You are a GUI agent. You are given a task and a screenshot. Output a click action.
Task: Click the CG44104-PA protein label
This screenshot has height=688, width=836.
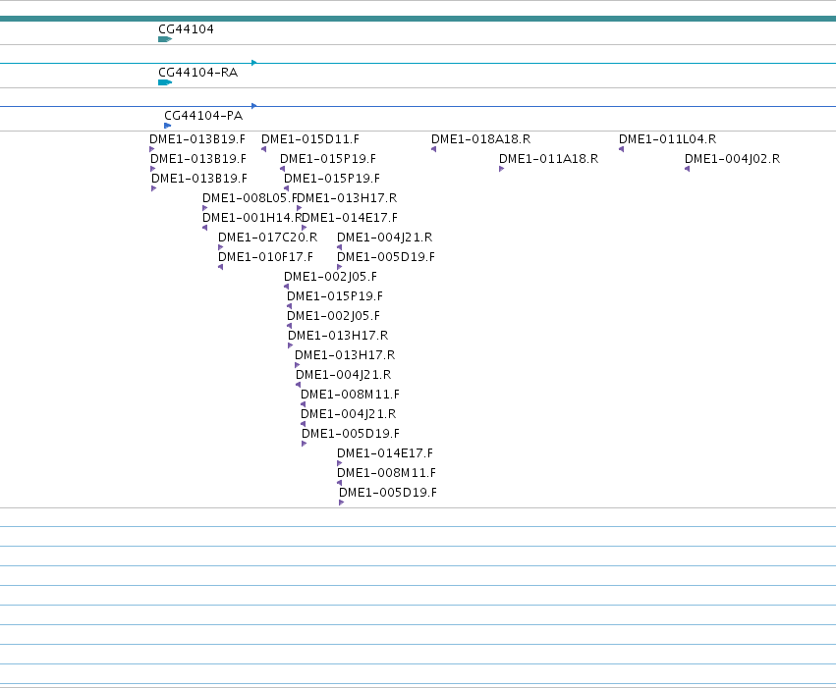click(x=203, y=116)
